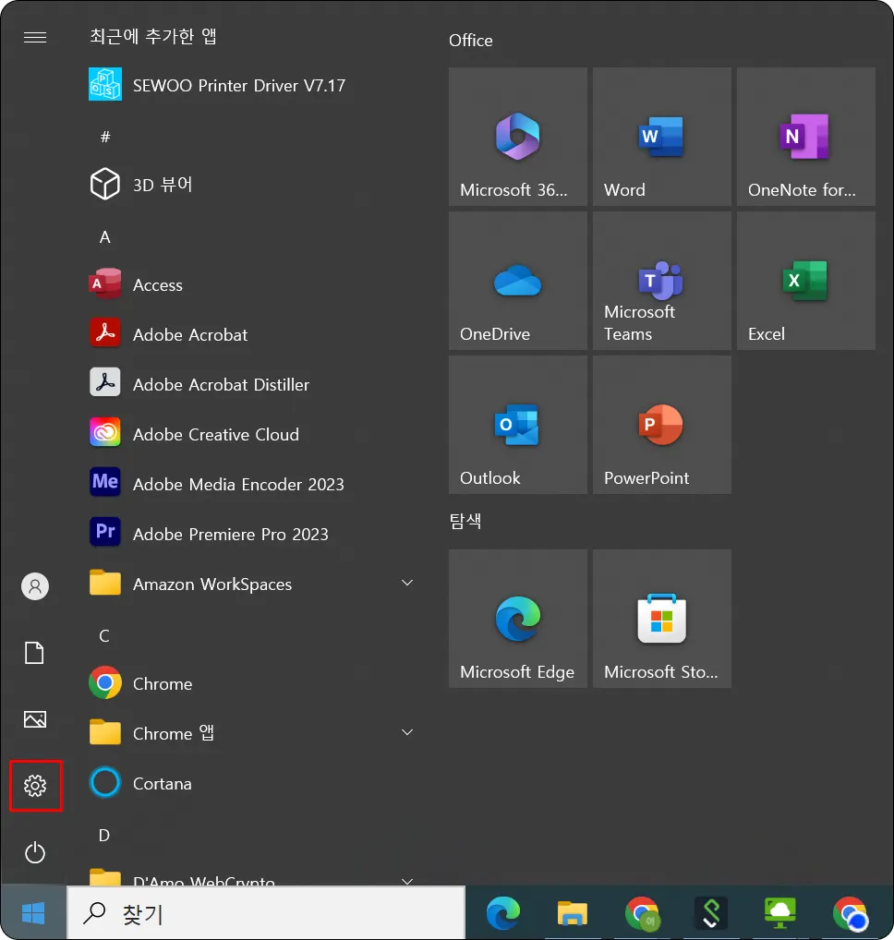Open Edge from the taskbar
This screenshot has height=940, width=894.
(x=503, y=913)
